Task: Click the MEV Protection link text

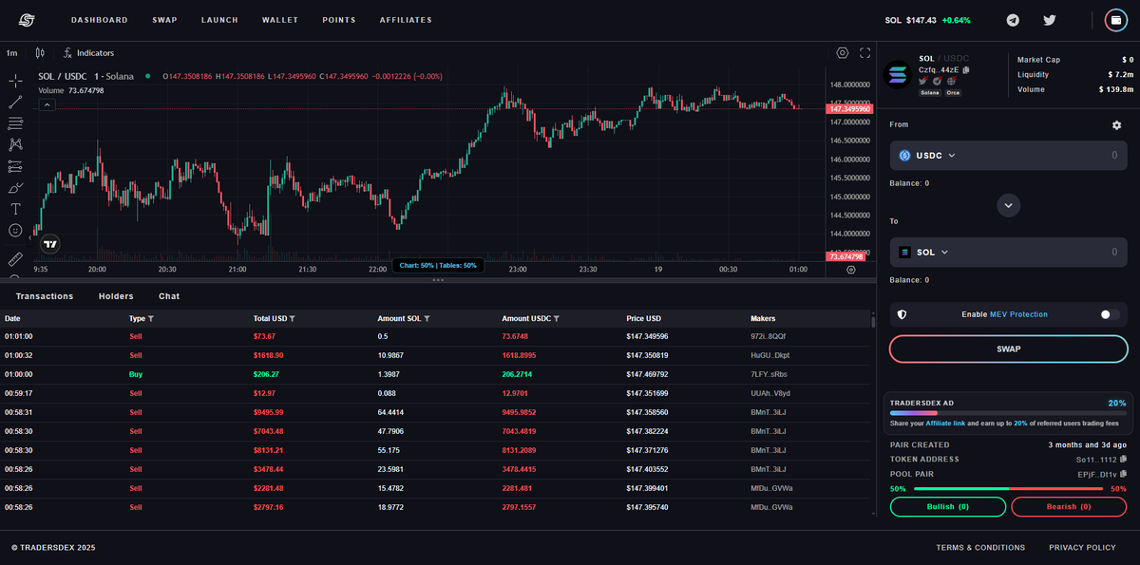Action: 1018,314
